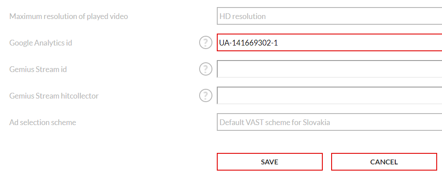Open question mark beside Gemius Stream hitcollector

(x=205, y=95)
